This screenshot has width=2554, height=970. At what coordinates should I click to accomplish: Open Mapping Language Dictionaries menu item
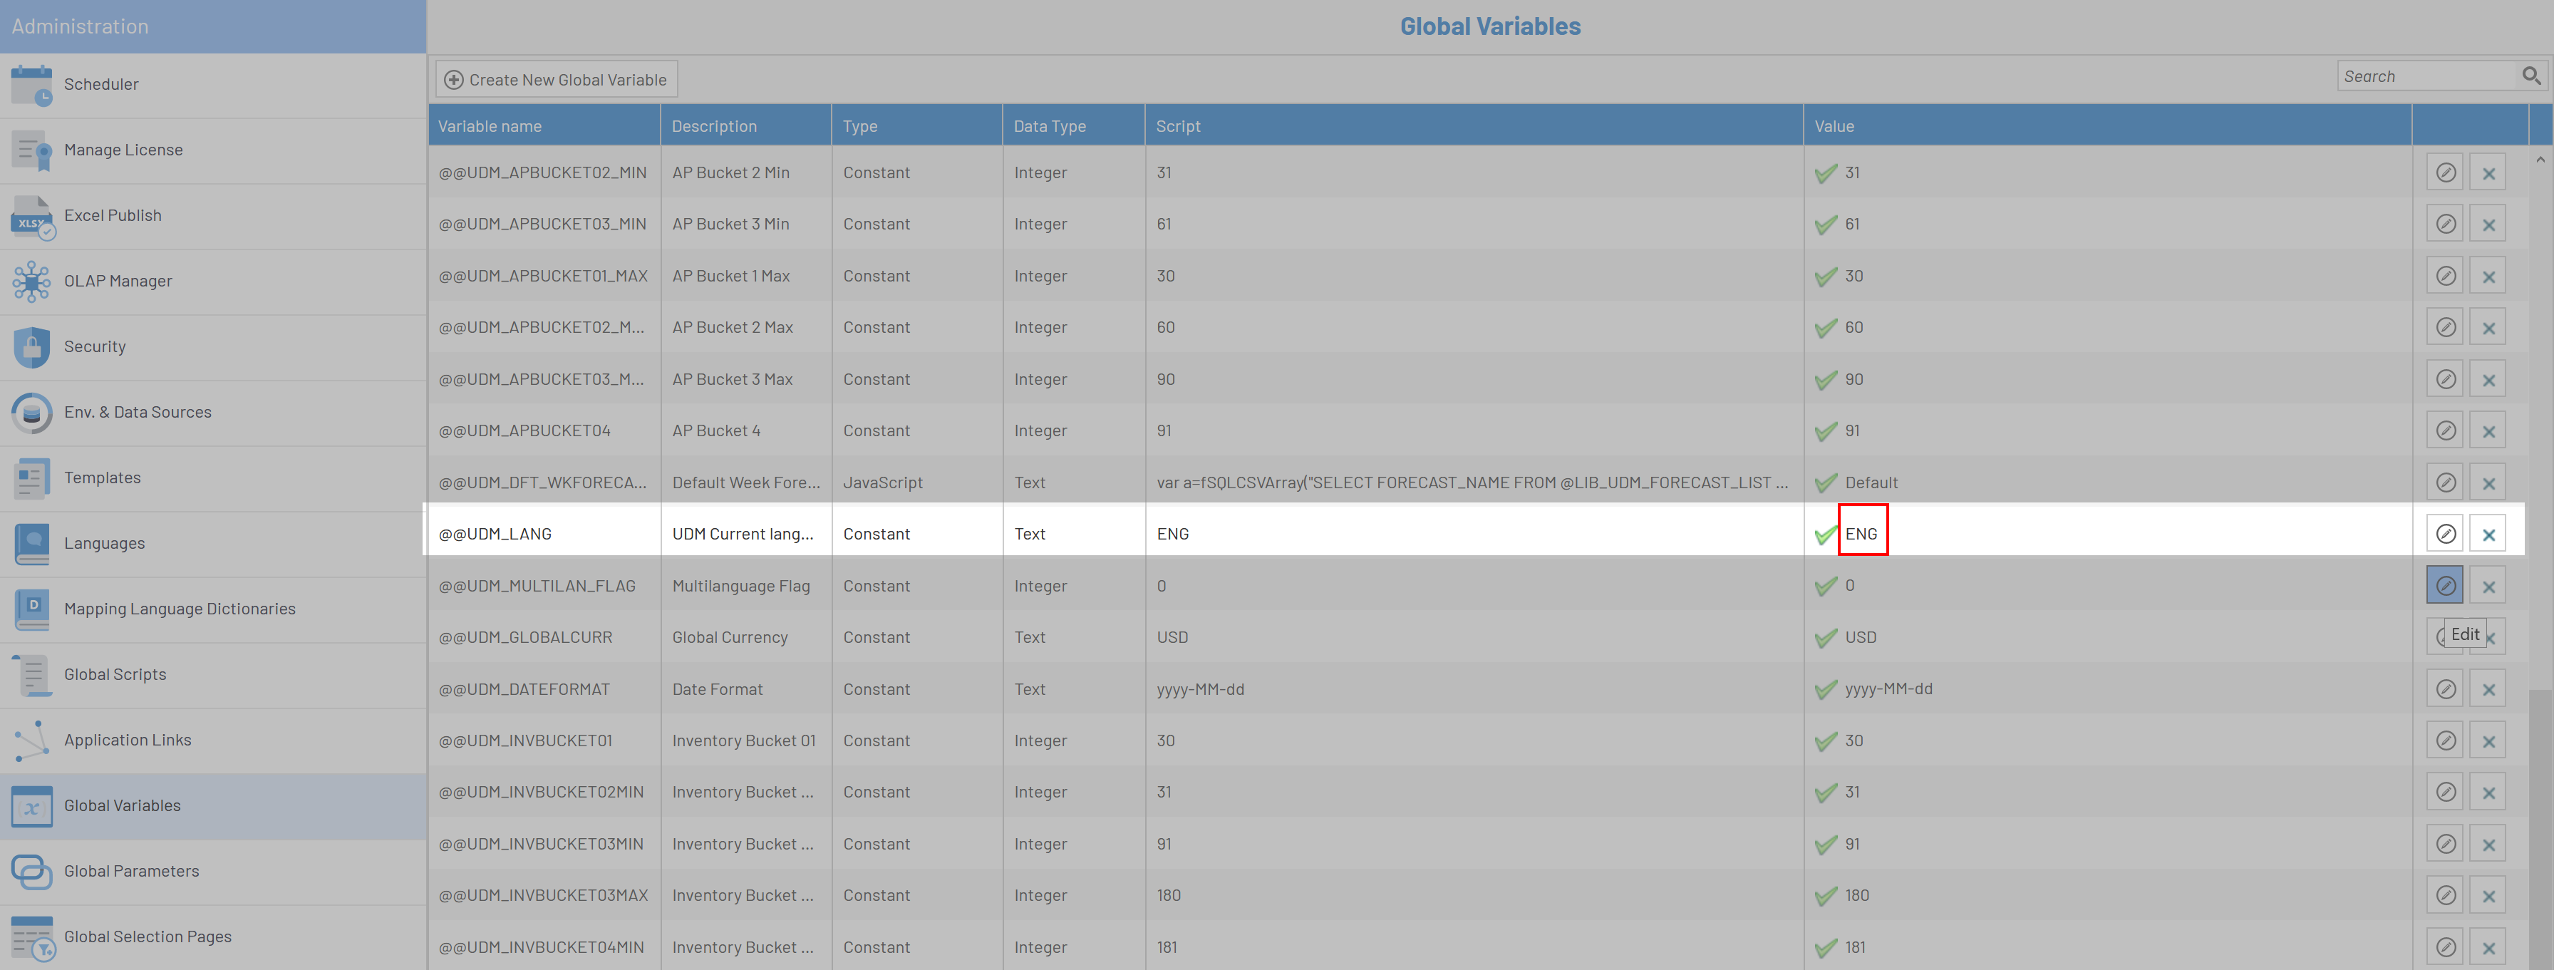pyautogui.click(x=180, y=608)
